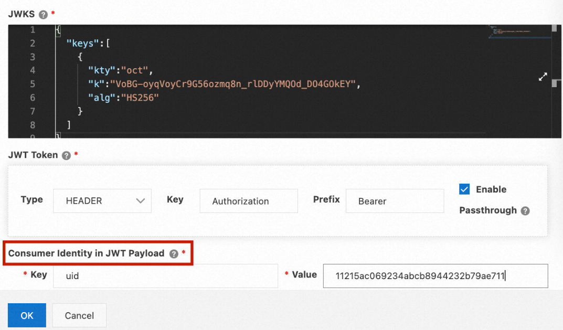This screenshot has width=563, height=330.
Task: Click the Prefix Bearer input field
Action: pyautogui.click(x=395, y=201)
